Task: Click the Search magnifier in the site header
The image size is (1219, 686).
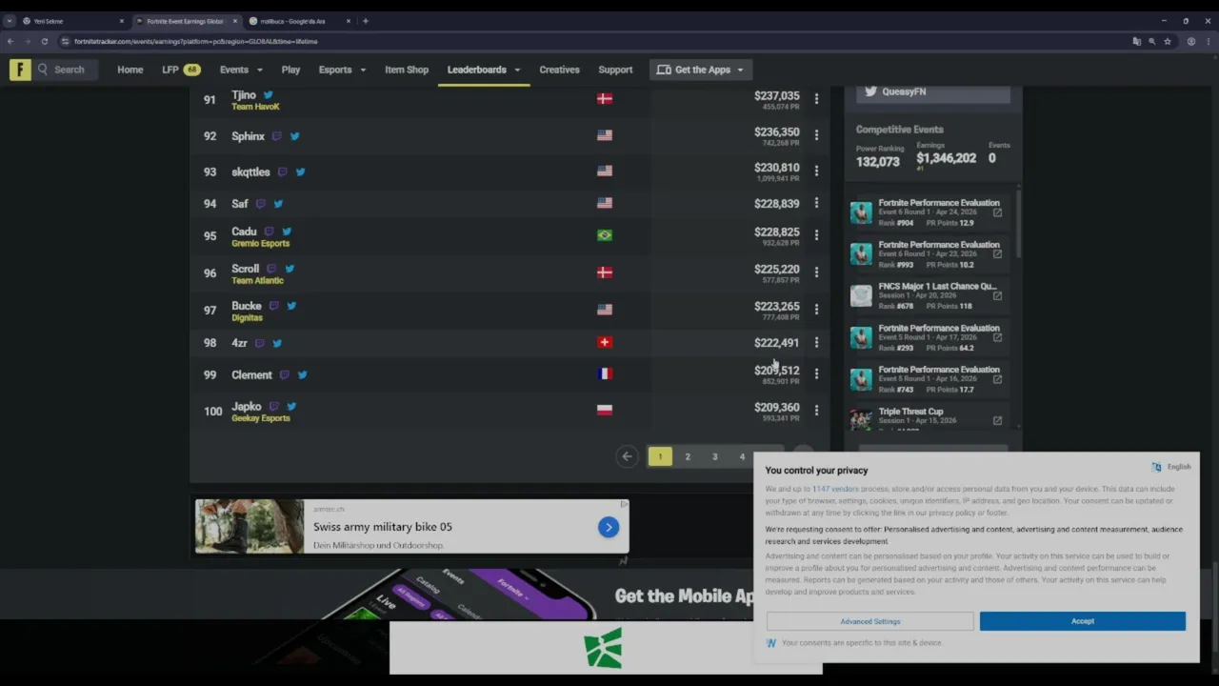Action: 43,70
